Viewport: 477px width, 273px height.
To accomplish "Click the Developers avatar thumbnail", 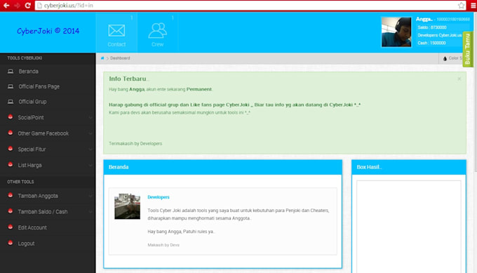I will pos(127,206).
